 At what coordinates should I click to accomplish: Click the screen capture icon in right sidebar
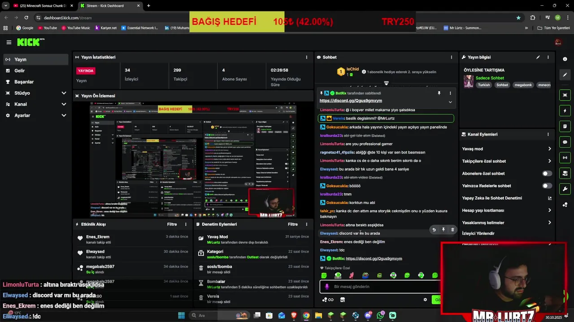[565, 95]
